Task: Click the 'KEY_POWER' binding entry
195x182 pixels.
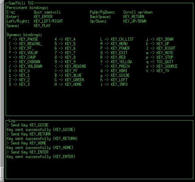Action: point(120,48)
